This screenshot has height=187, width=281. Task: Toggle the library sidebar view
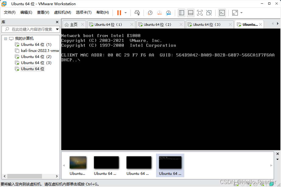[x=182, y=13]
